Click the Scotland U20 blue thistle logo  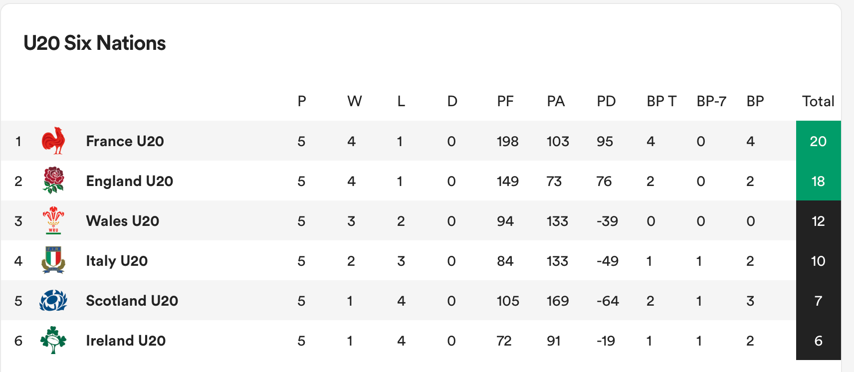click(x=53, y=300)
